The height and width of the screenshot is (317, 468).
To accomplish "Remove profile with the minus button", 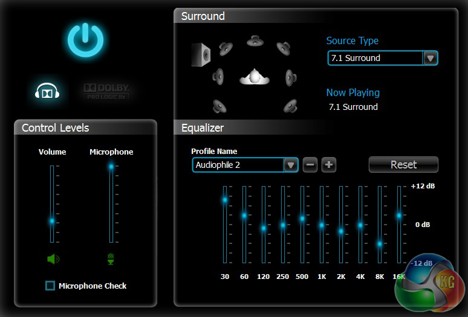I will (310, 165).
